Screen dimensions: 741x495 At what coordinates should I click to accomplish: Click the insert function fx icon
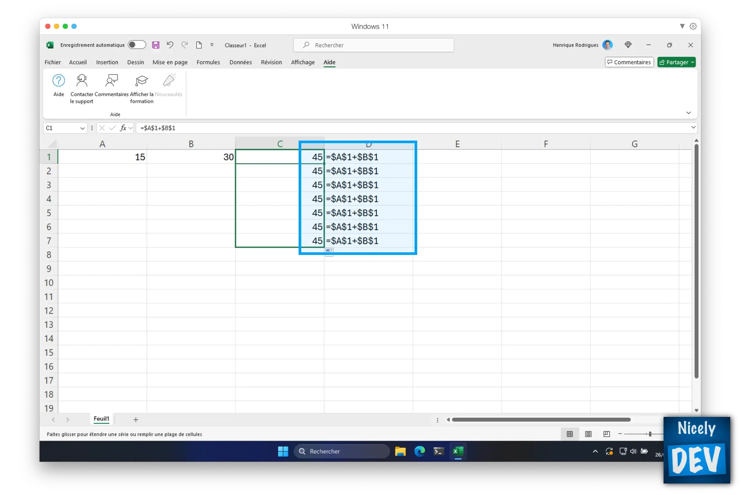(x=123, y=128)
